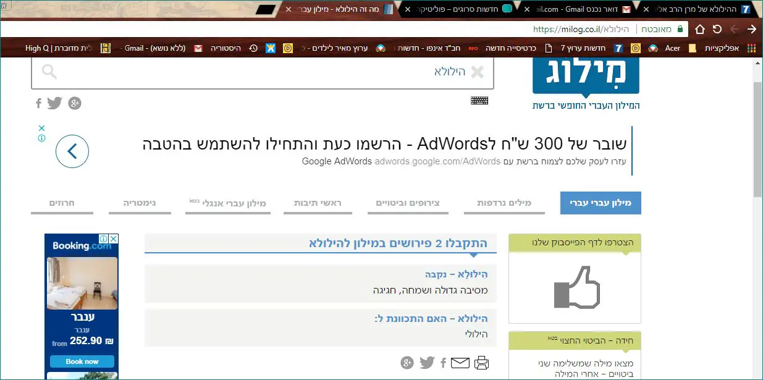Print the definition using the printer icon
763x380 pixels.
[482, 363]
